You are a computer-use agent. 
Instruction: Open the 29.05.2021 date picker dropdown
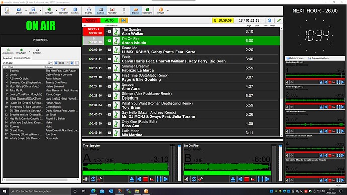(50, 63)
